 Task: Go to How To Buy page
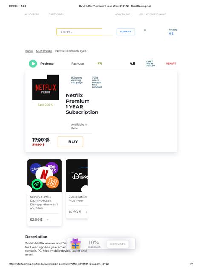tap(123, 14)
